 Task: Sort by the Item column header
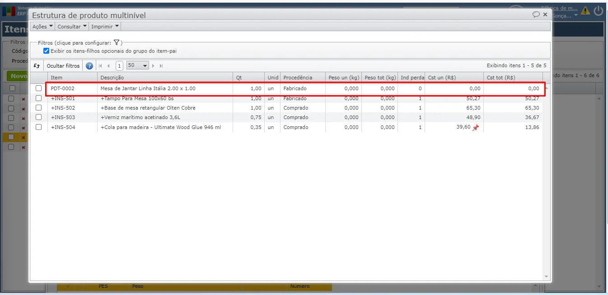click(x=72, y=78)
